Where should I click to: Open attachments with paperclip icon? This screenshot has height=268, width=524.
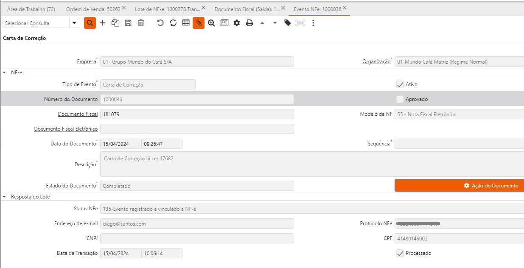click(199, 23)
